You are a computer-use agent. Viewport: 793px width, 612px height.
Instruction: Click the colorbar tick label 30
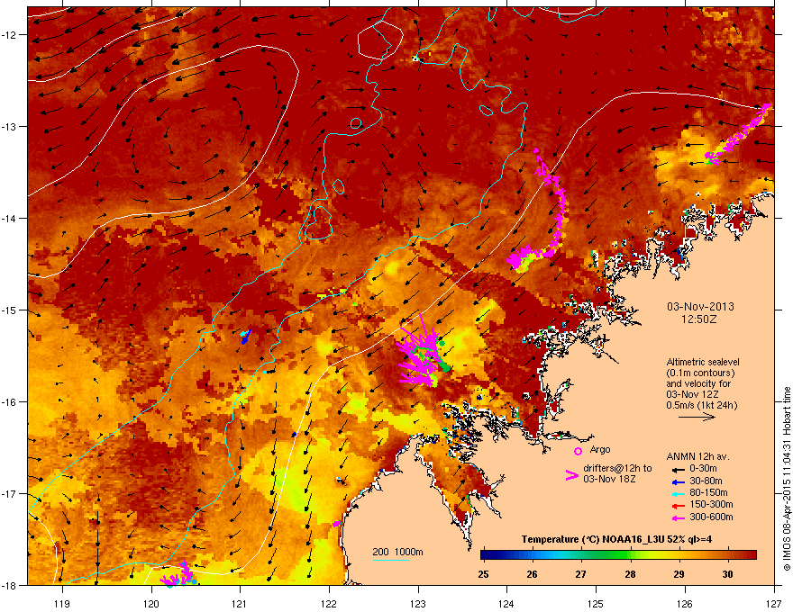point(727,574)
